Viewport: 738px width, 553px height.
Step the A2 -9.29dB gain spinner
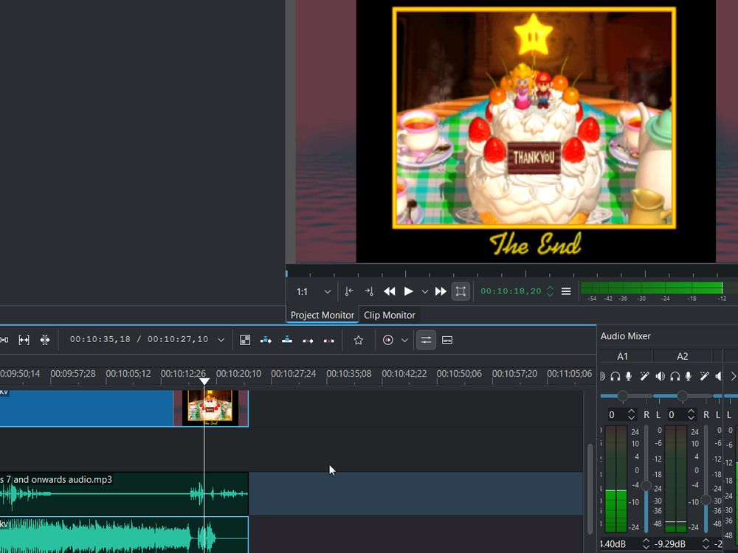[706, 543]
